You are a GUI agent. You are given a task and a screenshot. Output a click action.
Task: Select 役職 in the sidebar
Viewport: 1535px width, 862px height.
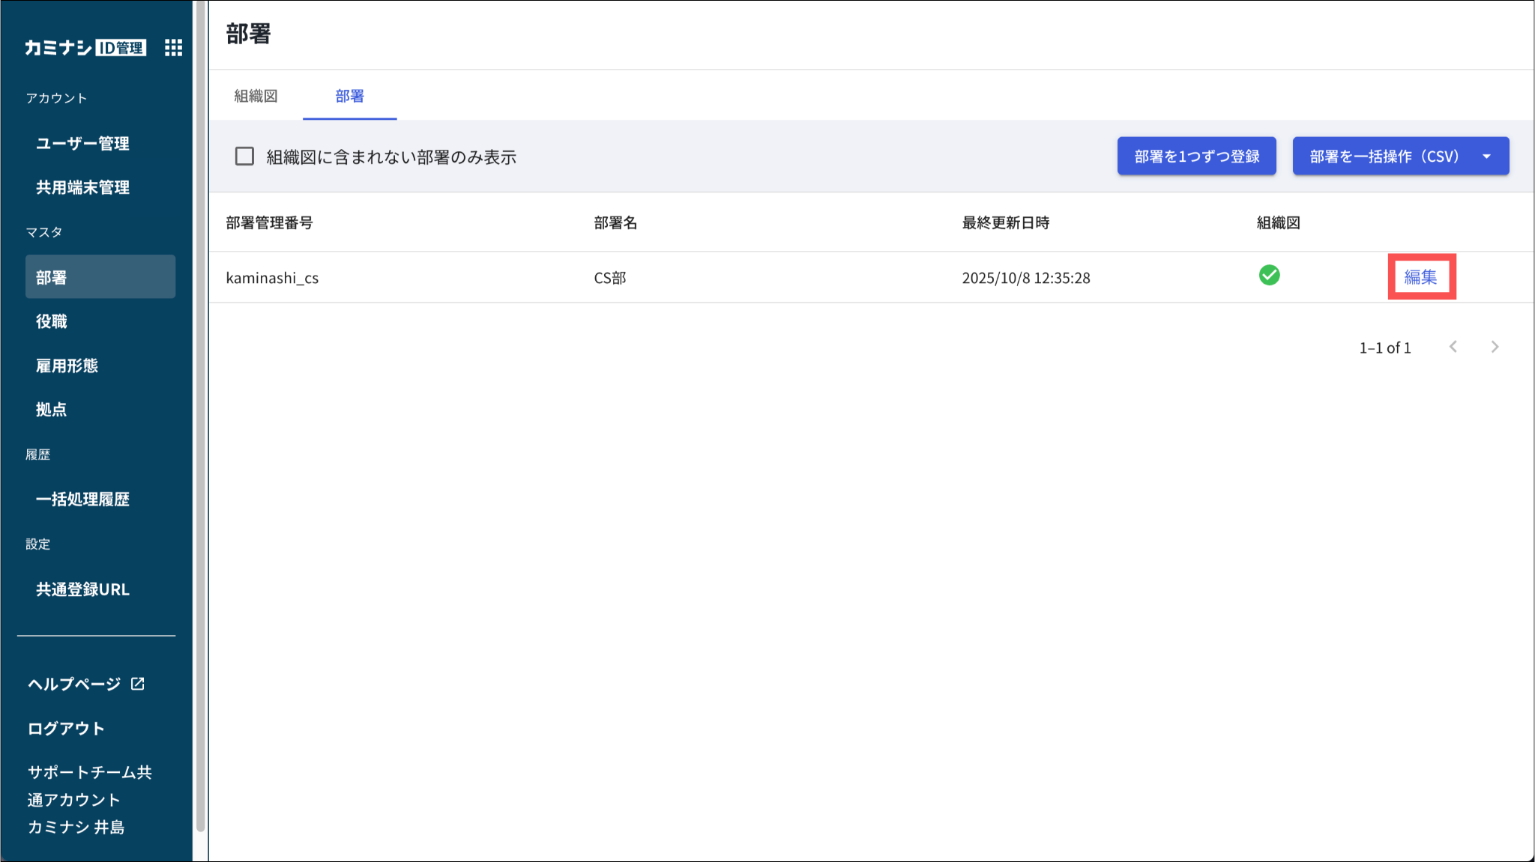point(52,321)
